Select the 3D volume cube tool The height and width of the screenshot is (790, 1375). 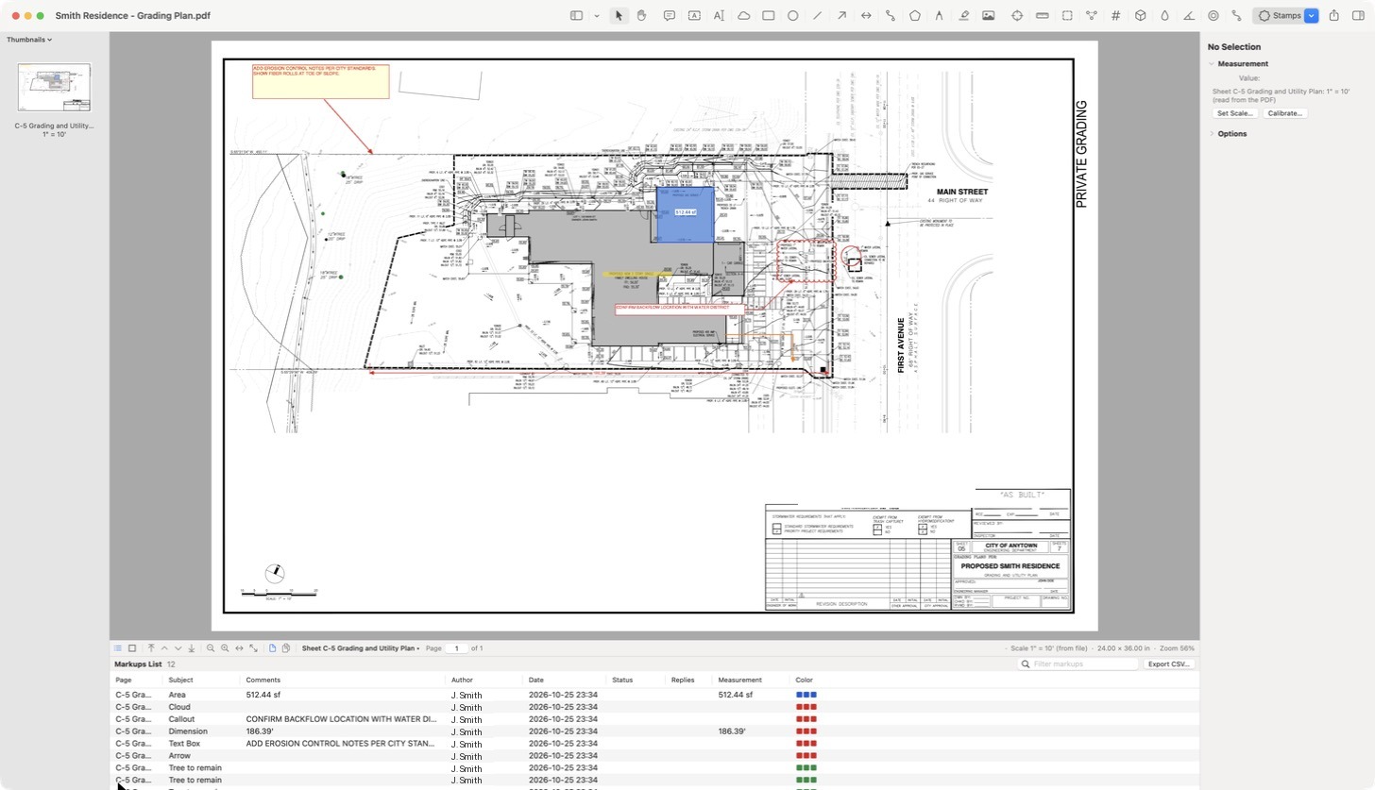click(x=1141, y=16)
